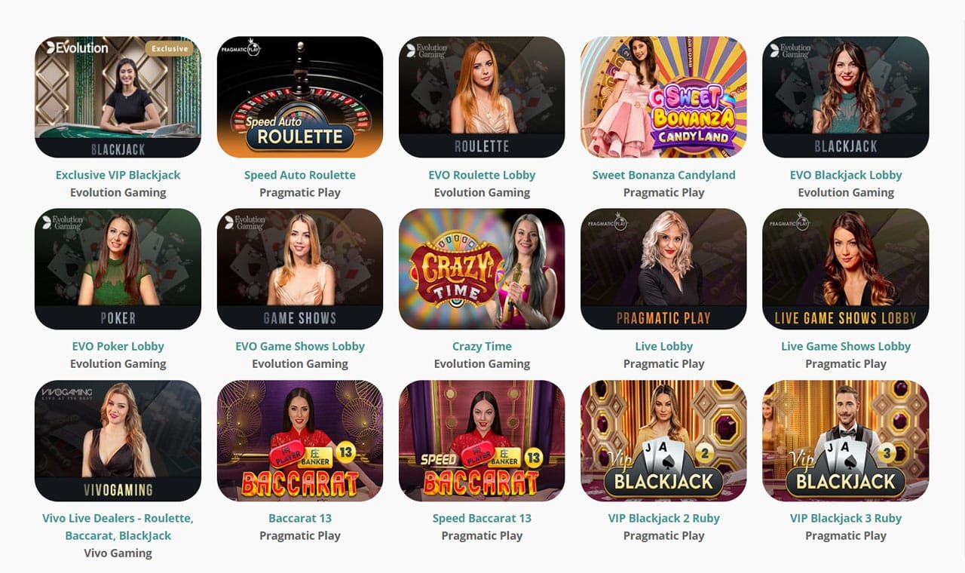This screenshot has height=573, width=965.
Task: Click the EVO Roulette Lobby title link
Action: point(482,175)
